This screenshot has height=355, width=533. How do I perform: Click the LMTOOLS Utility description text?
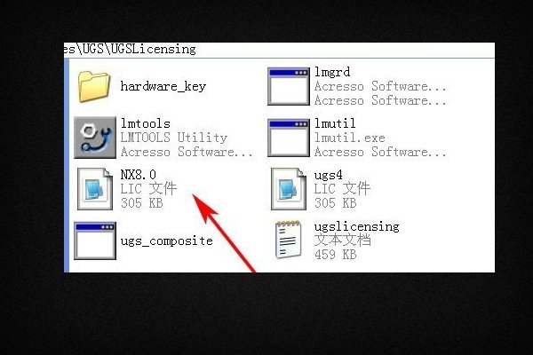click(x=174, y=138)
